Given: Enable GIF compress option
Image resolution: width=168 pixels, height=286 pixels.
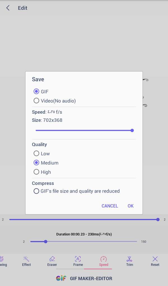Looking at the screenshot, I should pyautogui.click(x=76, y=191).
